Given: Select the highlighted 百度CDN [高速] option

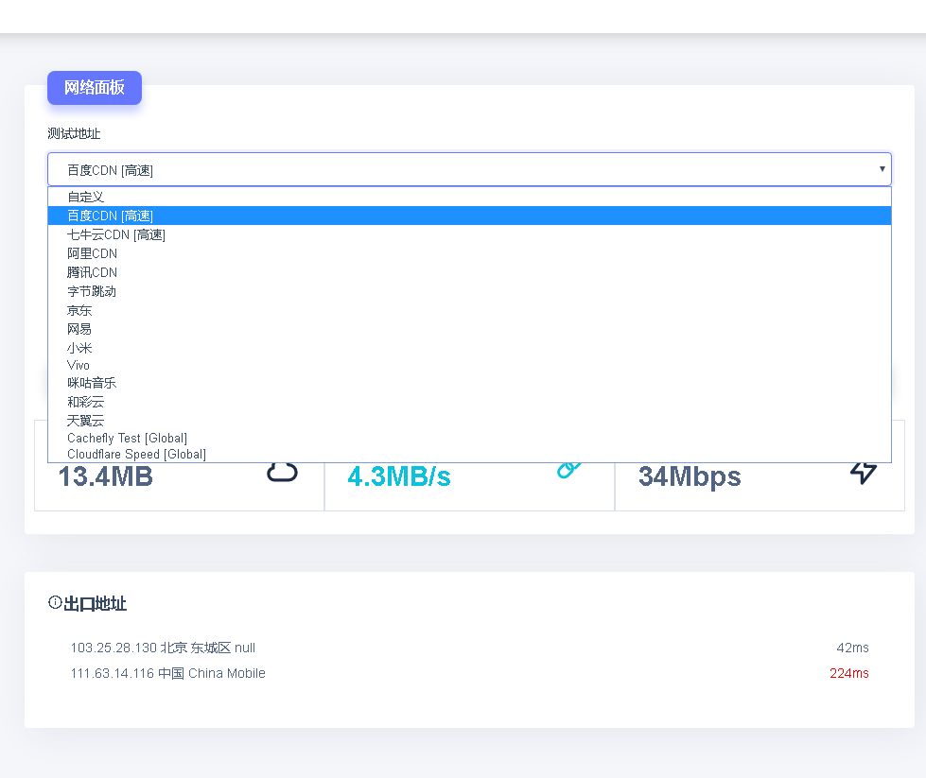Looking at the screenshot, I should pyautogui.click(x=110, y=216).
